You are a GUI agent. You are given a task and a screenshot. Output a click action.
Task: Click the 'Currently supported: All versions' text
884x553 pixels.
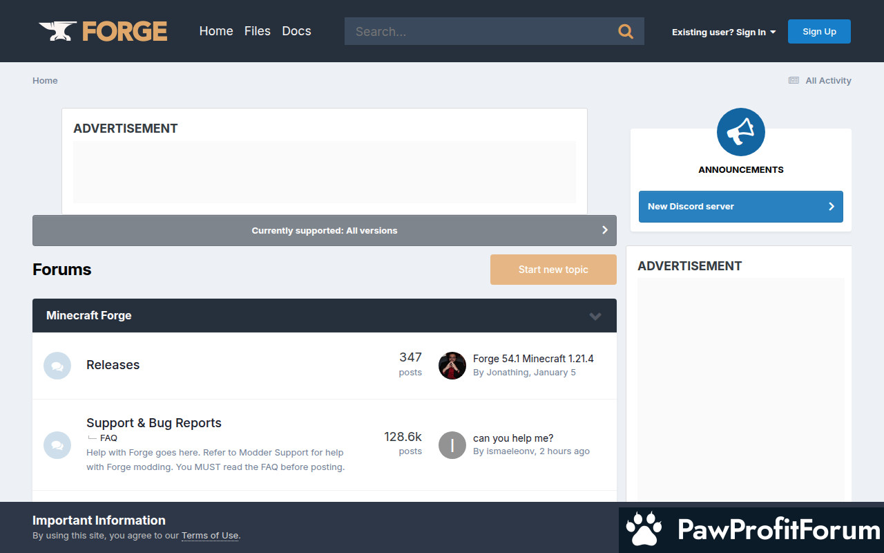325,231
